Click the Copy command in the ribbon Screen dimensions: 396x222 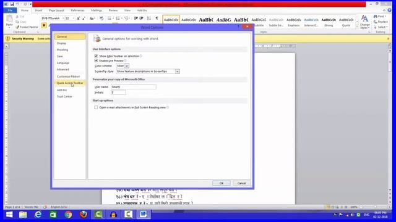coord(20,22)
